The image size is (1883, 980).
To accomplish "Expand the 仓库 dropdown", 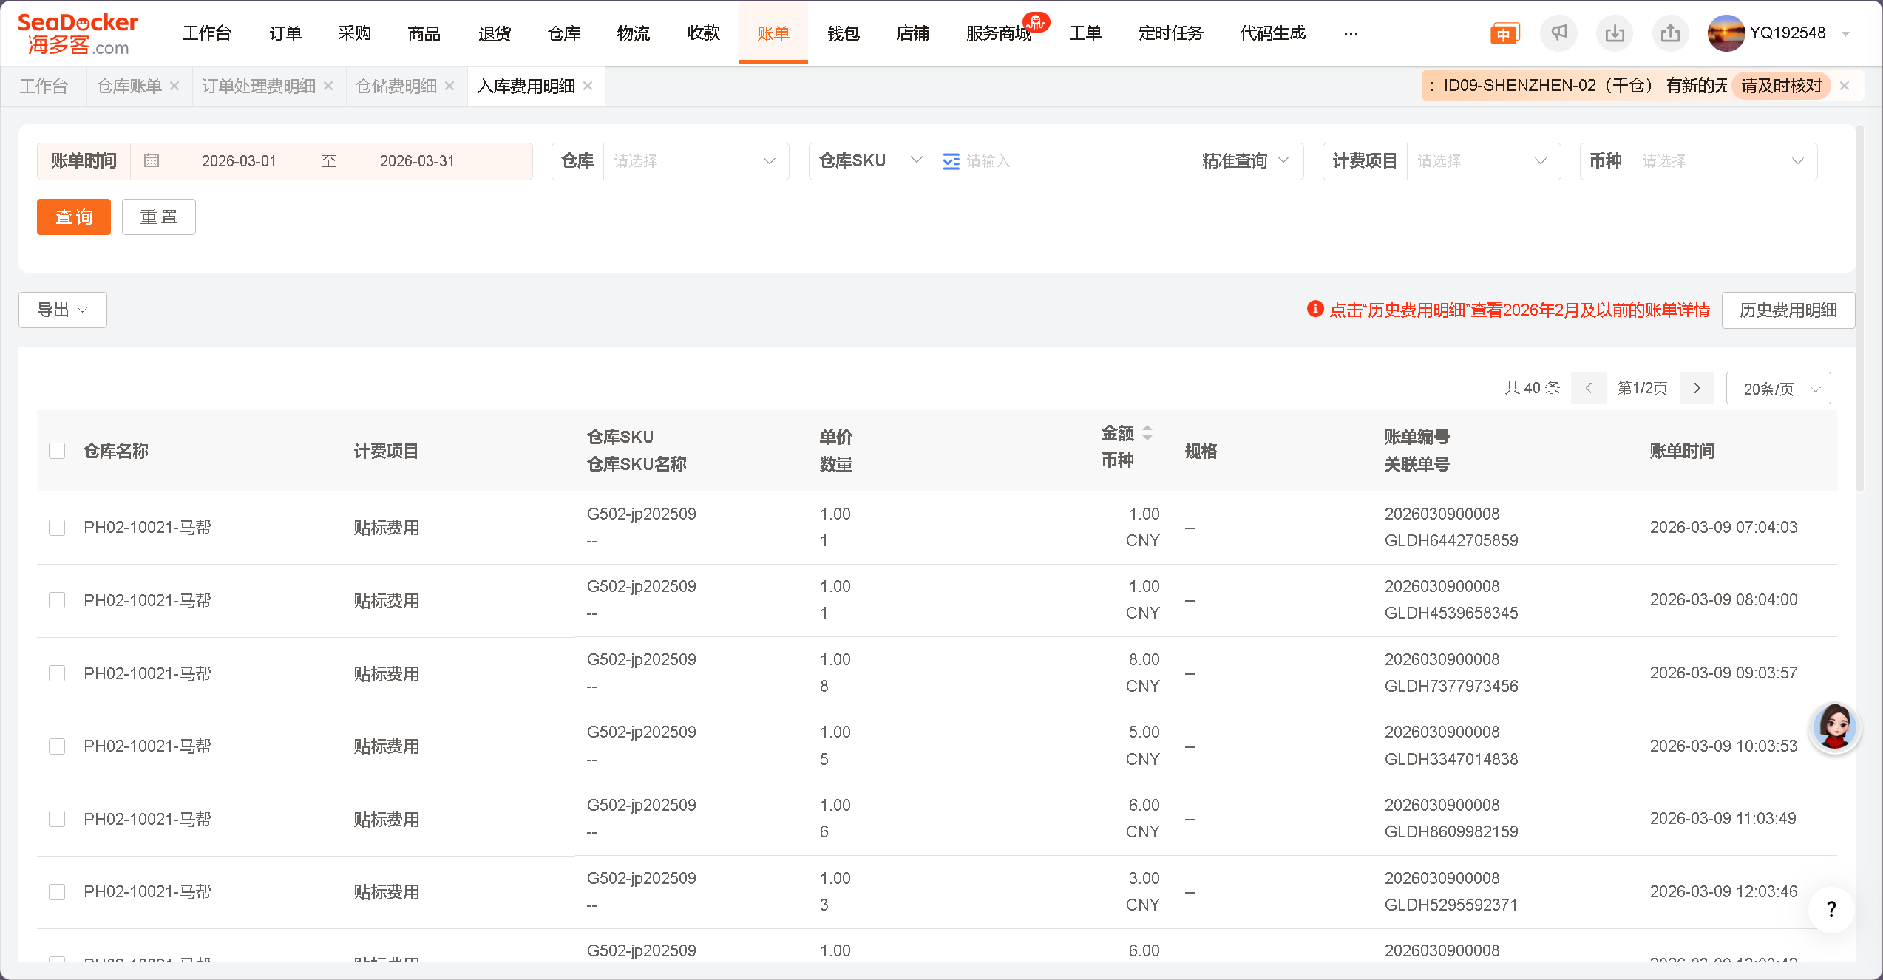I will tap(695, 161).
